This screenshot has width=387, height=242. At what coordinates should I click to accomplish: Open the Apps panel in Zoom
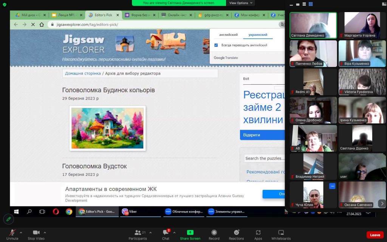tap(258, 233)
